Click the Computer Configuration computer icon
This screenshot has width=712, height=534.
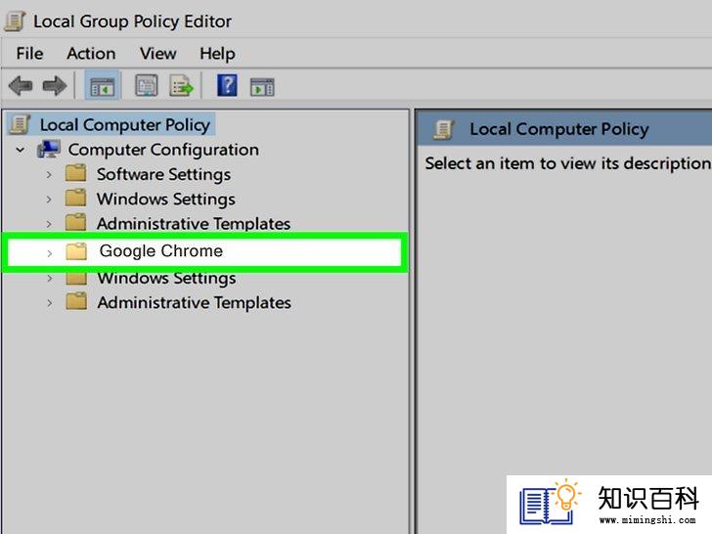[49, 150]
